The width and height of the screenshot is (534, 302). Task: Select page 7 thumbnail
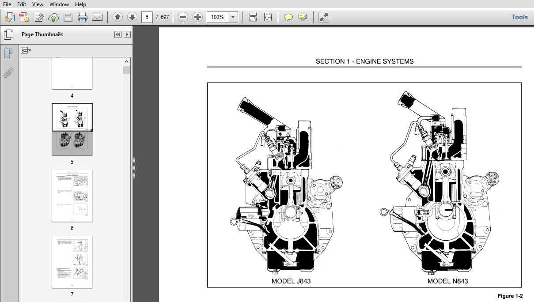pyautogui.click(x=72, y=262)
